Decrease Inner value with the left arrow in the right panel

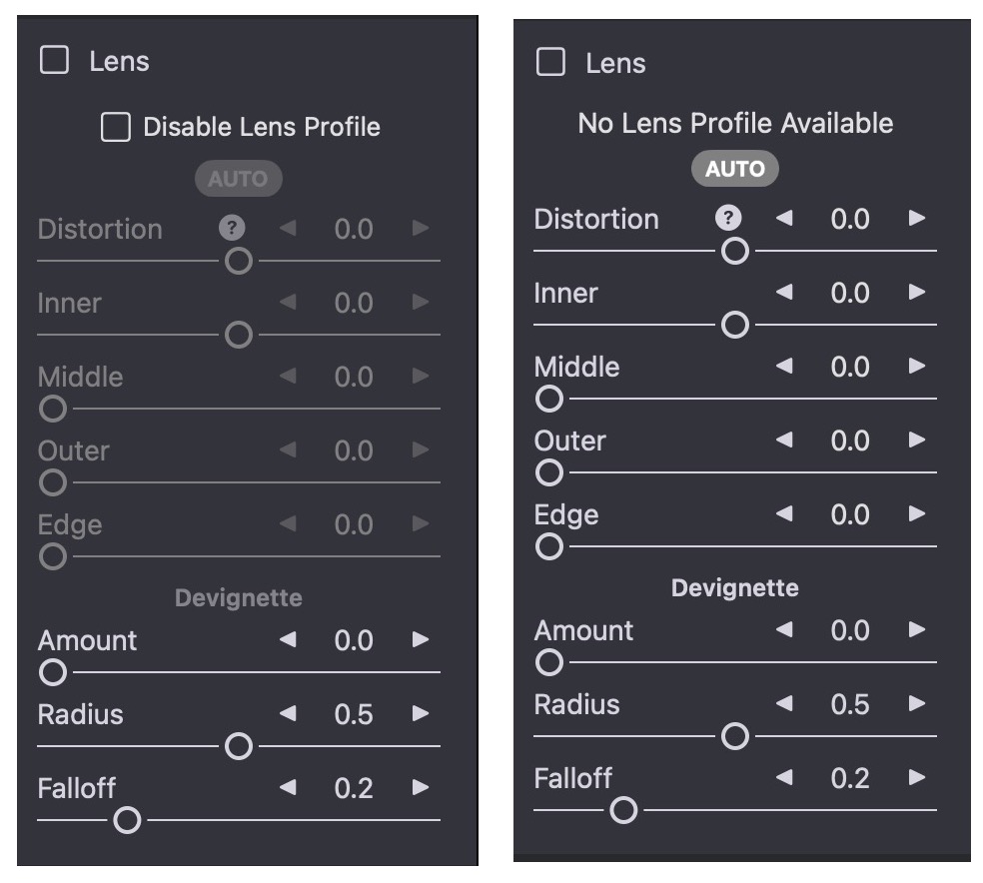pos(784,293)
